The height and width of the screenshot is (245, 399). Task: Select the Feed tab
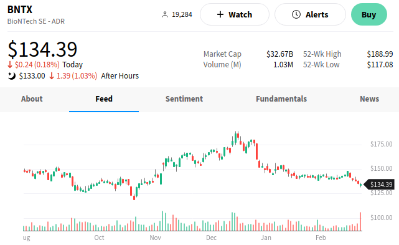tap(104, 99)
